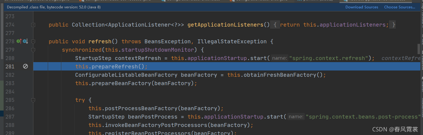Collapse the try block fold on line 285
Viewport: 423px width, 135px height.
(x=33, y=100)
